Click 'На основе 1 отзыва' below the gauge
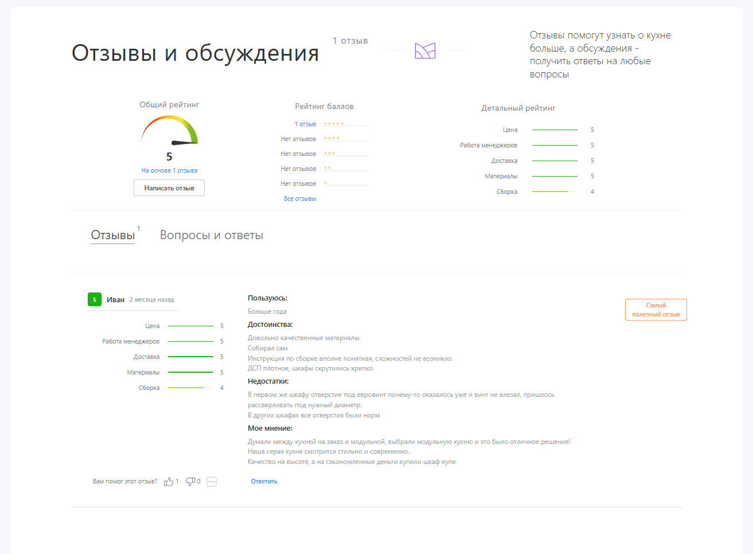The height and width of the screenshot is (554, 753). pyautogui.click(x=169, y=170)
